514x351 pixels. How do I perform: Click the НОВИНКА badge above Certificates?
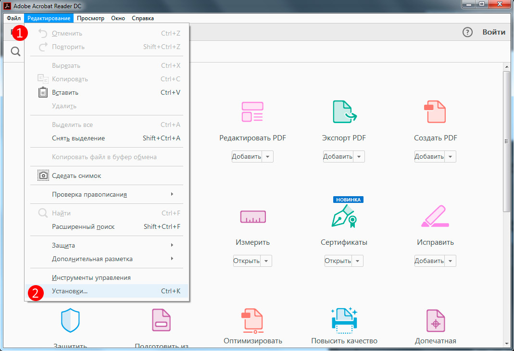[x=348, y=200]
